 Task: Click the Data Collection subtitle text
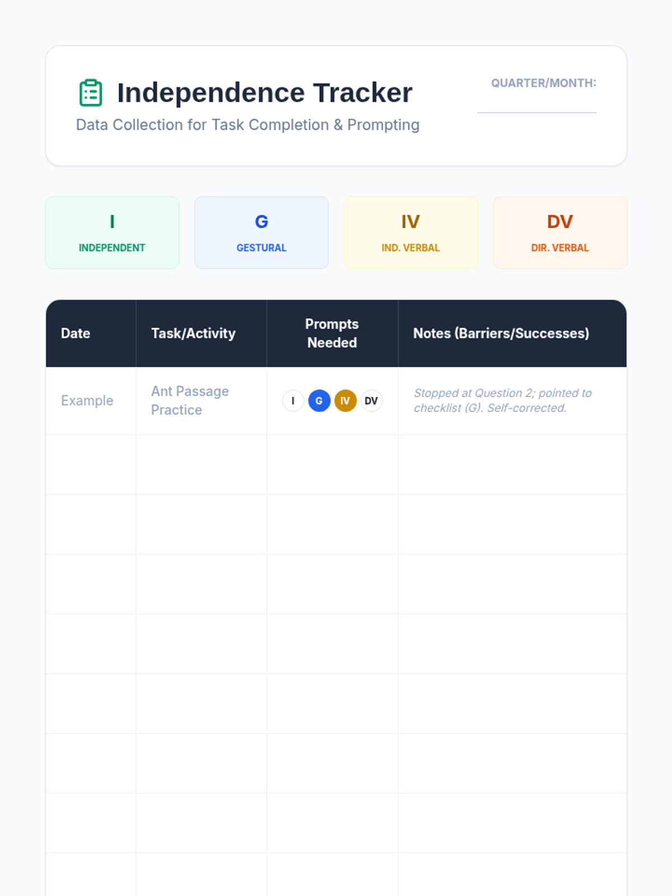point(248,125)
